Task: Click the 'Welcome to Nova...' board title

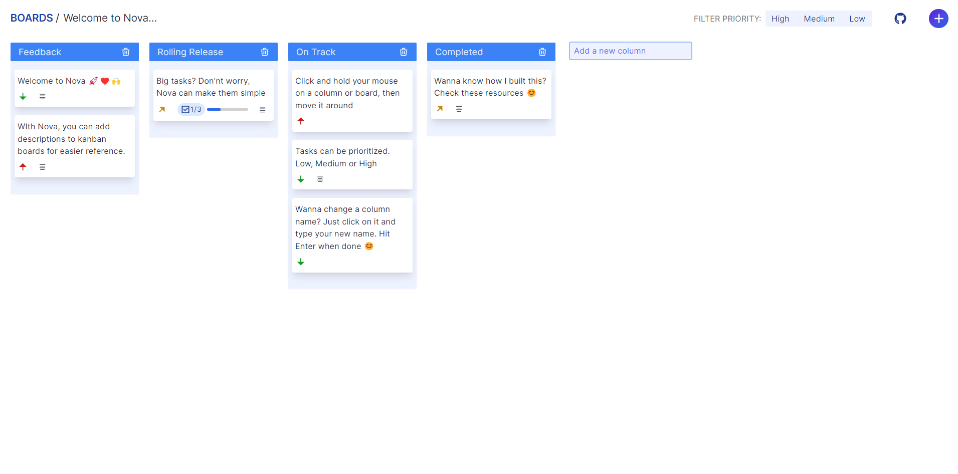Action: coord(110,18)
